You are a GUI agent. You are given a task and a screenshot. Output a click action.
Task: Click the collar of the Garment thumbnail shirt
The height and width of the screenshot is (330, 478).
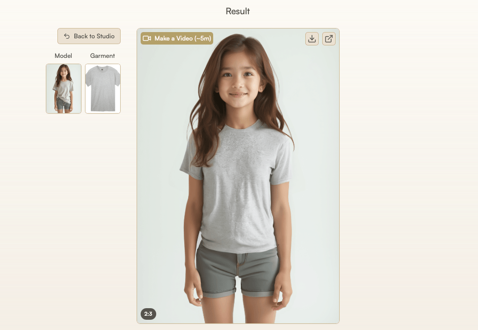pyautogui.click(x=102, y=69)
